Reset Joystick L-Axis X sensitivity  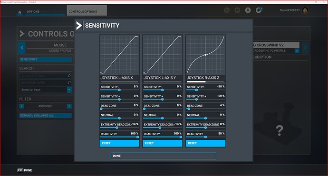(x=119, y=143)
